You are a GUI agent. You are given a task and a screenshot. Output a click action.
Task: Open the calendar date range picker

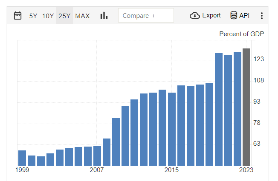point(18,16)
